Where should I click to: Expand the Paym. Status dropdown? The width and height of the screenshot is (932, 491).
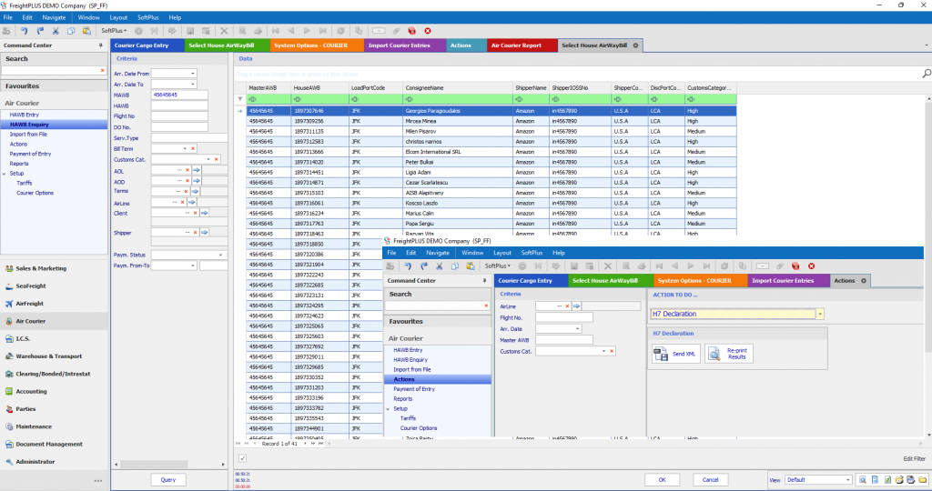(221, 255)
